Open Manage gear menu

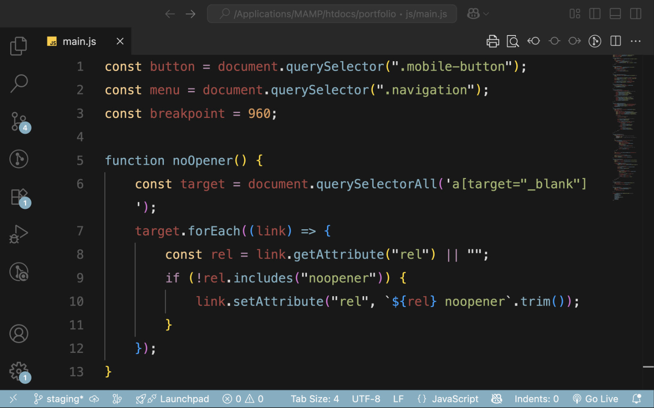tap(20, 372)
